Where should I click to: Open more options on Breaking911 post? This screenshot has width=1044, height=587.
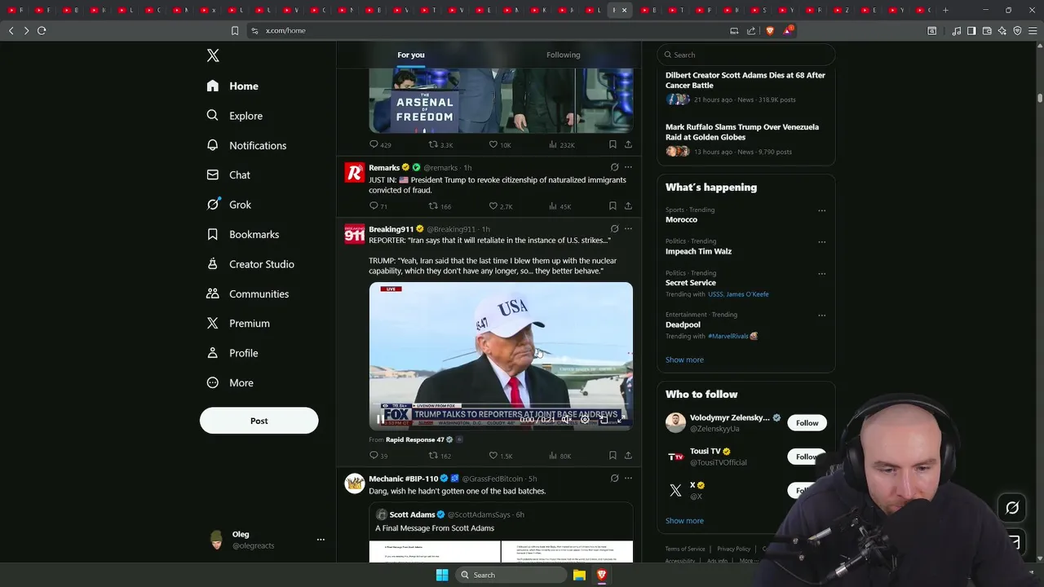point(628,229)
